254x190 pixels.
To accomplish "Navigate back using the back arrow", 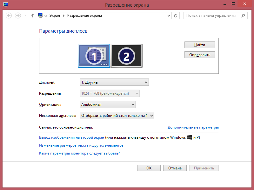I will pyautogui.click(x=9, y=15).
